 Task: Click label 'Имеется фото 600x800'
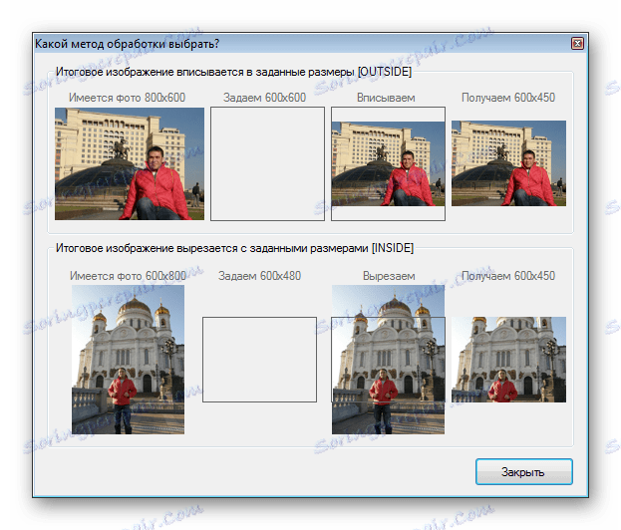(x=128, y=276)
